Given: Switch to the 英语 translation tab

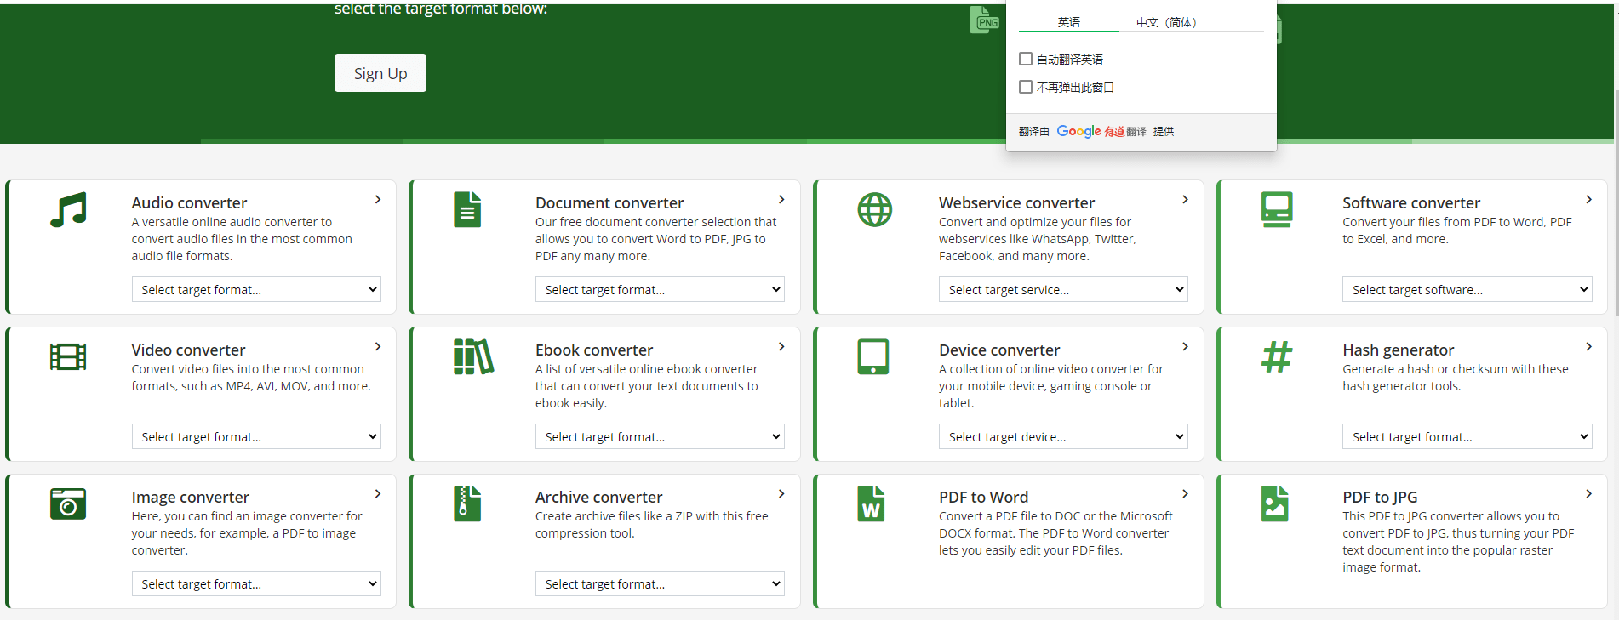Looking at the screenshot, I should tap(1069, 22).
